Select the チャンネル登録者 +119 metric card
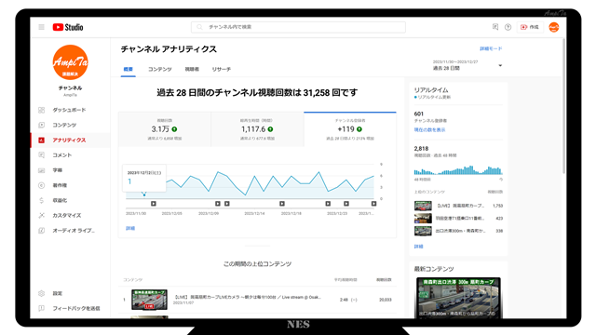The image size is (596, 335). pos(350,129)
